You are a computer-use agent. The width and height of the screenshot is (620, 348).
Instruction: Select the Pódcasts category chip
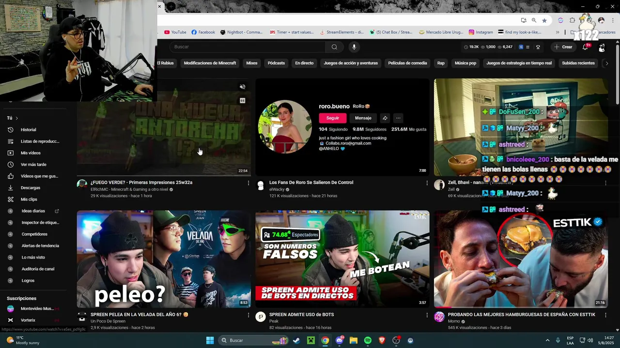tap(276, 63)
